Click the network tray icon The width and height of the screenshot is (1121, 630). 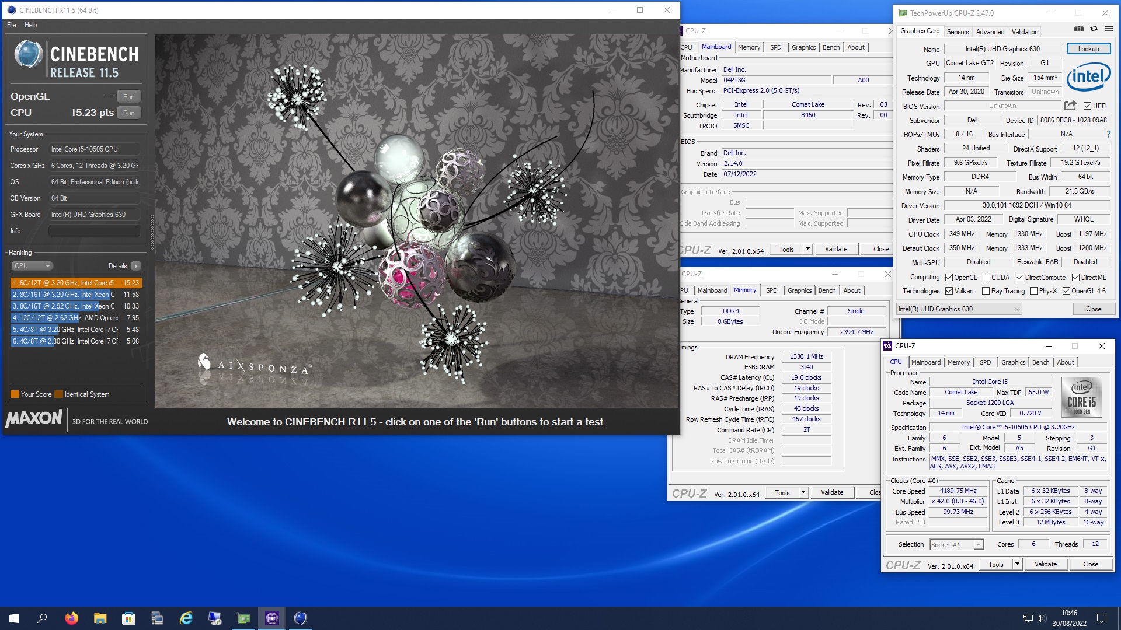1028,618
